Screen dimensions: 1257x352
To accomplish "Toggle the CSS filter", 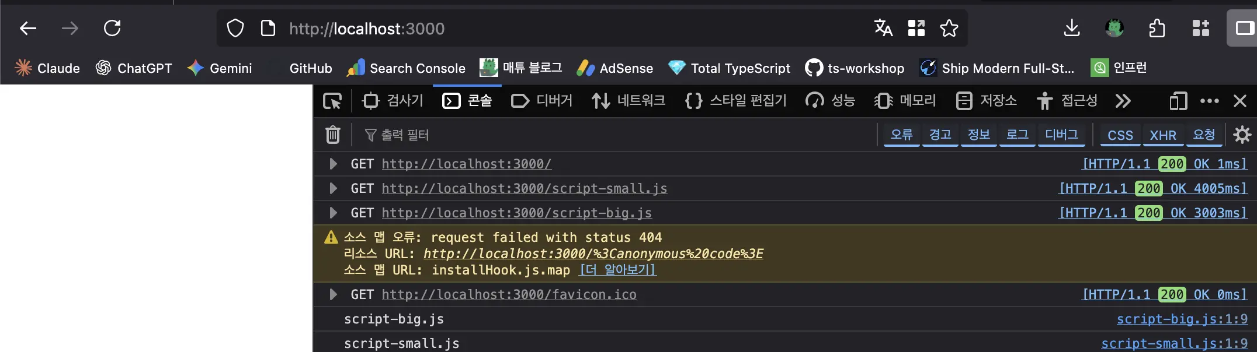I will click(1120, 135).
